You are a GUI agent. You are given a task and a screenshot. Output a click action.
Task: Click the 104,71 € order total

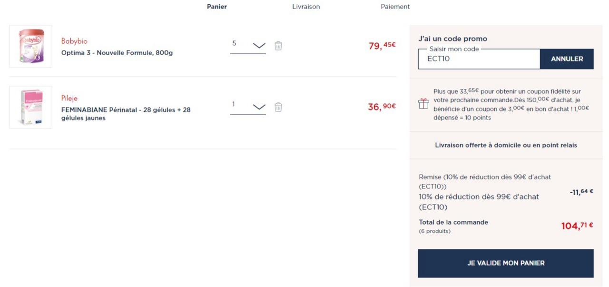pos(577,226)
